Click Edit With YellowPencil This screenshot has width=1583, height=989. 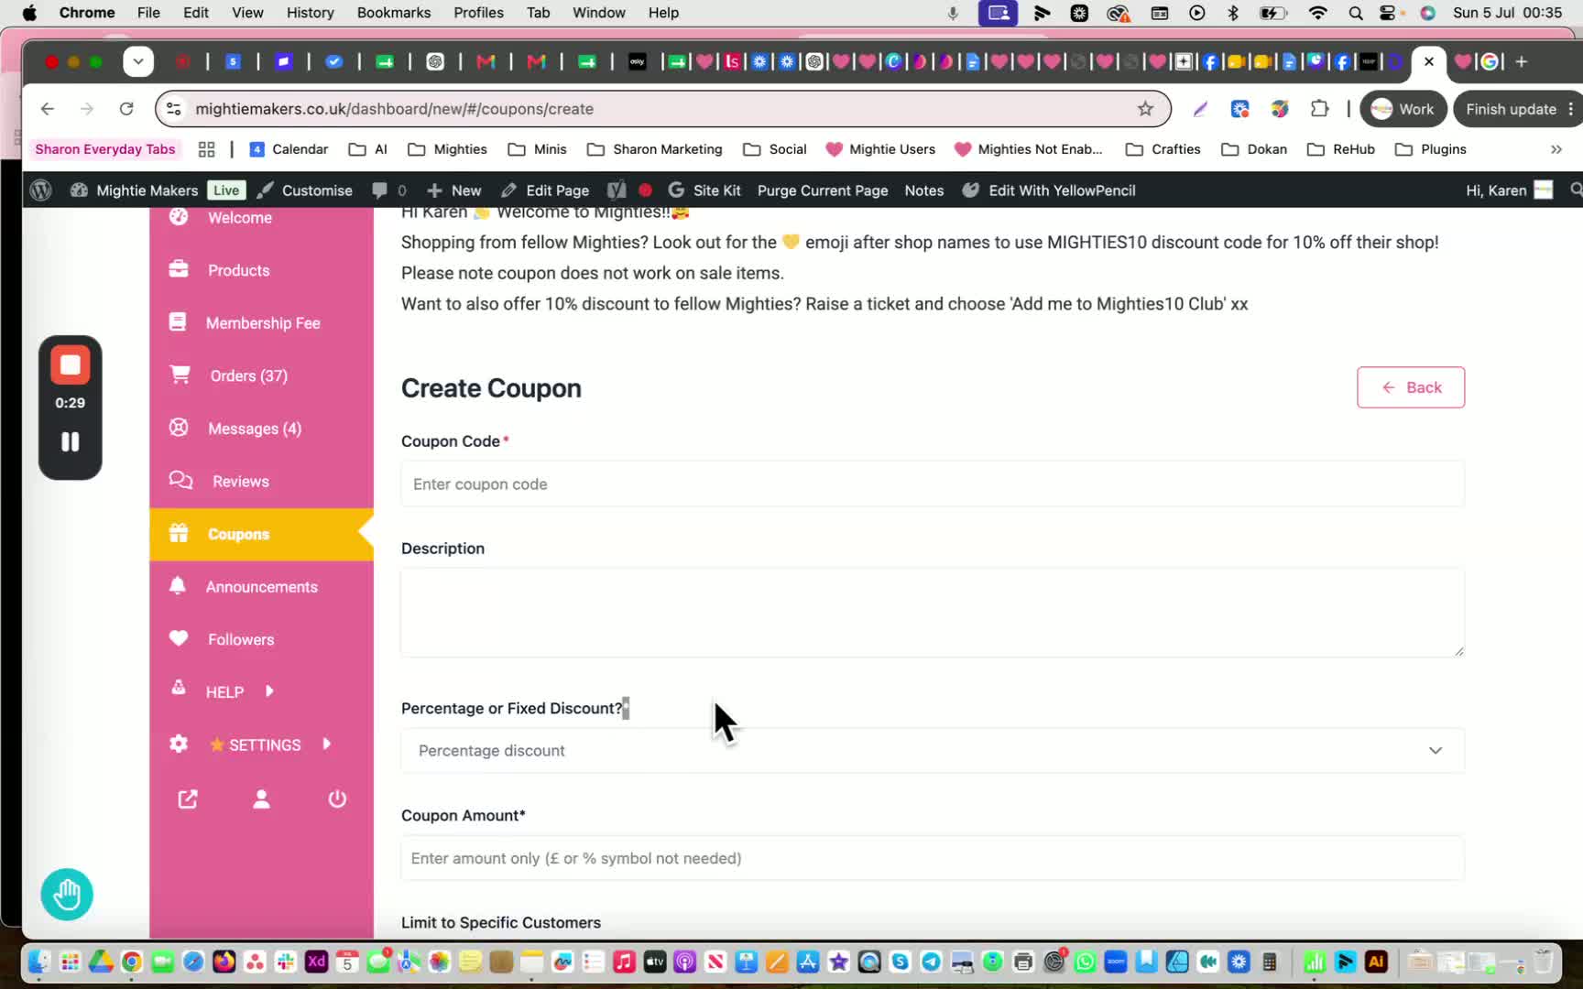1049,190
